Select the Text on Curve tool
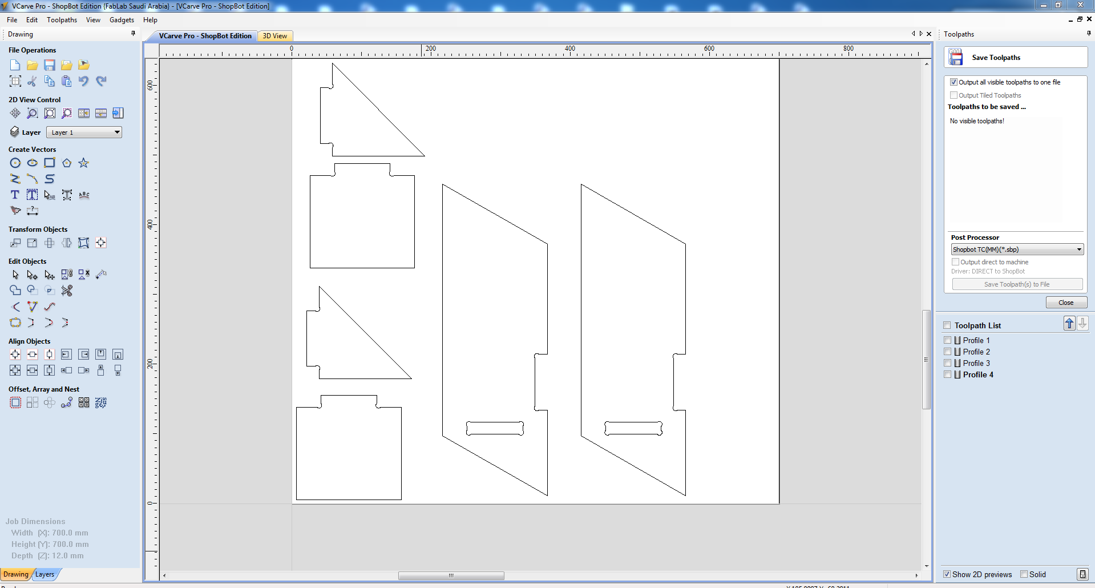1095x588 pixels. (x=84, y=195)
